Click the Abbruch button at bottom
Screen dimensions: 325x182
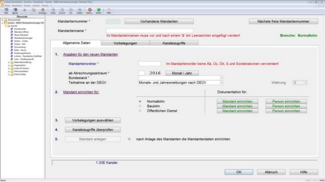pos(271,172)
